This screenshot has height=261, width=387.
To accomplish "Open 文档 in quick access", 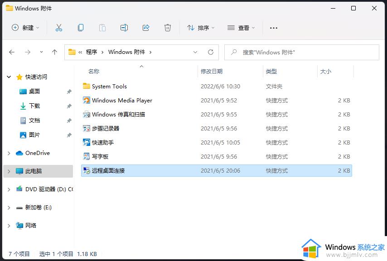I will [x=34, y=121].
